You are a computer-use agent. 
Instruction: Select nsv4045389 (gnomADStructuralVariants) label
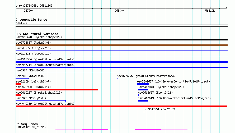point(45,104)
